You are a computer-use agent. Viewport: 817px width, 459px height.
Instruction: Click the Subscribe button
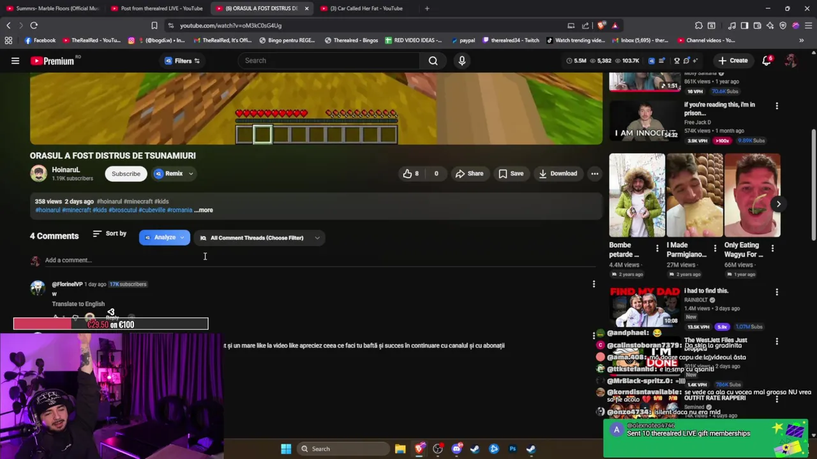click(126, 173)
